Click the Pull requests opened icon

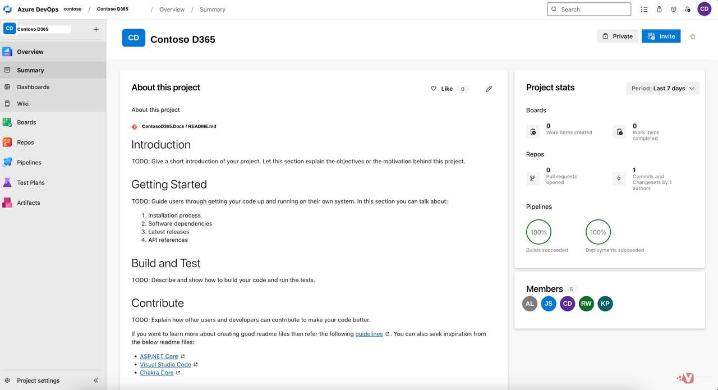[x=533, y=178]
